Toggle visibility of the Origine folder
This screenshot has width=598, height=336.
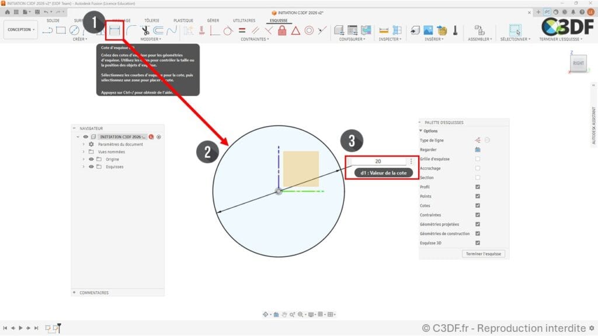pyautogui.click(x=91, y=159)
